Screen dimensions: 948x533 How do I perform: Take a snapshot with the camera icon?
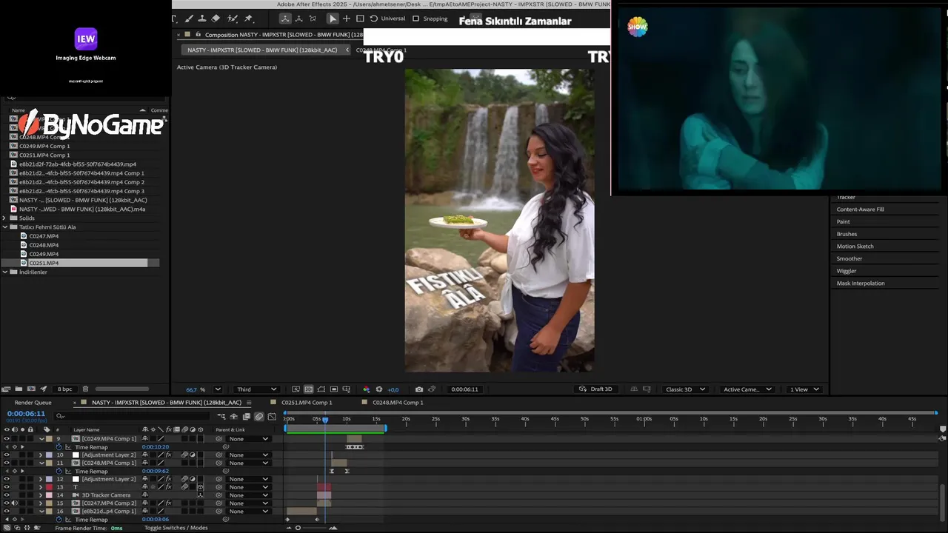point(419,389)
